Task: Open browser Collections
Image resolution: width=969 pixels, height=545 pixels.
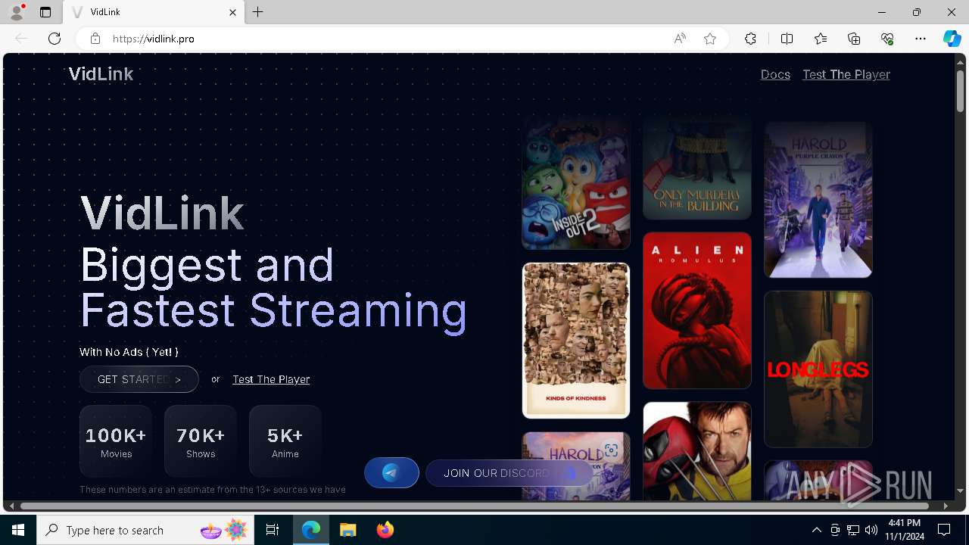Action: pyautogui.click(x=854, y=39)
